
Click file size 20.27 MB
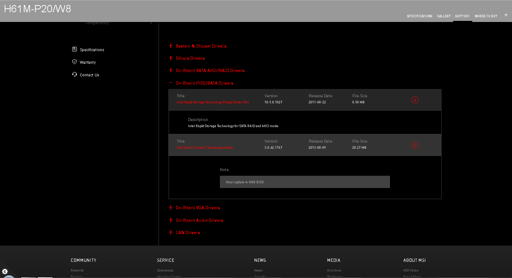pyautogui.click(x=359, y=148)
